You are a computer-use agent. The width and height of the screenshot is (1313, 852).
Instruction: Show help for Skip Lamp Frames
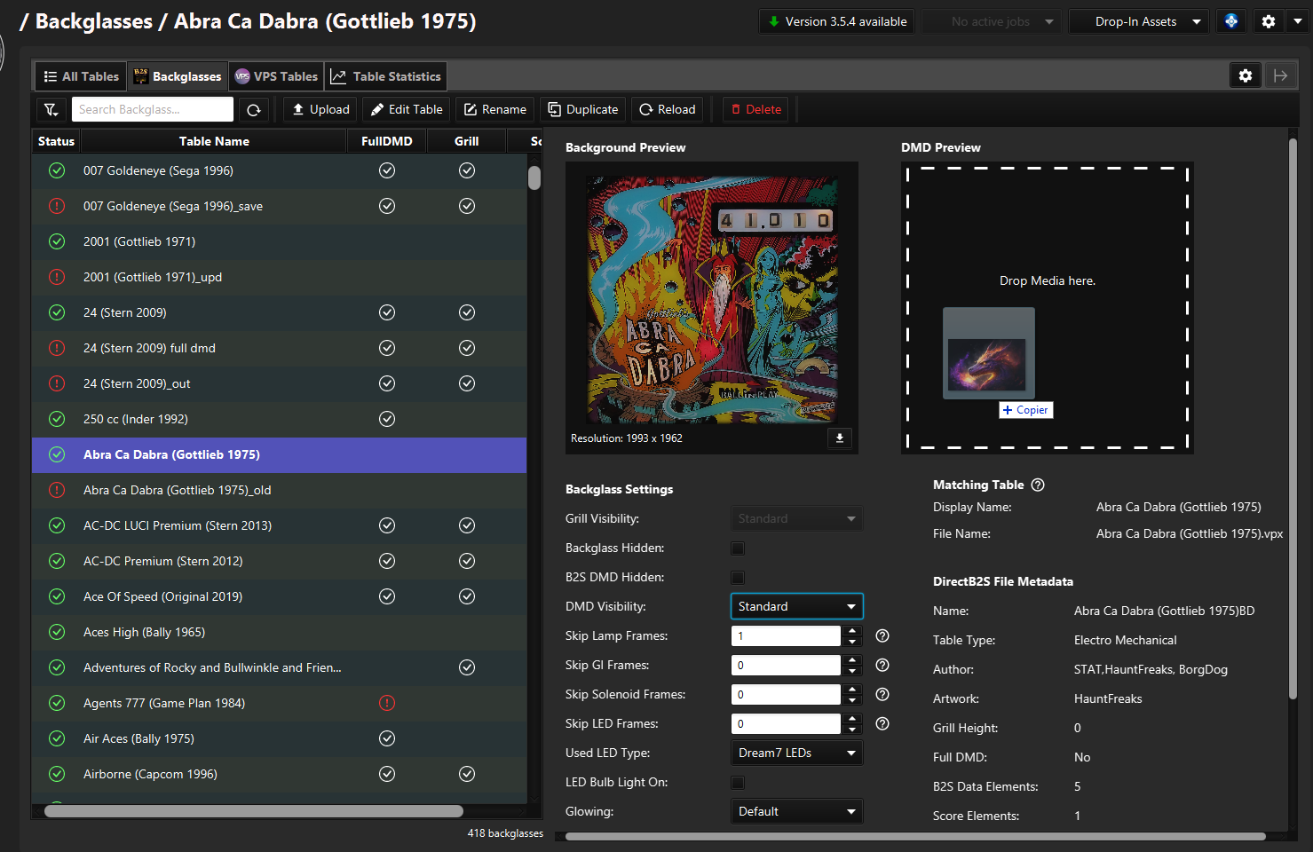(882, 635)
